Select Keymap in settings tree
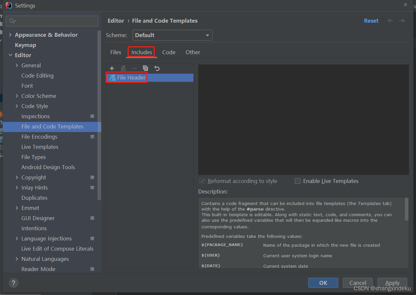The height and width of the screenshot is (295, 416). pyautogui.click(x=25, y=45)
